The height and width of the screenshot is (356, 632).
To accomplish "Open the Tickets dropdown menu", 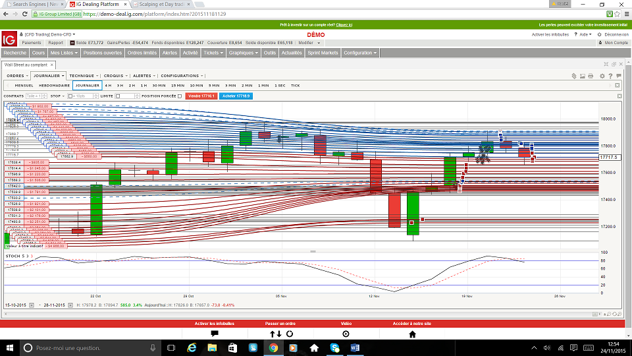I will tap(213, 53).
